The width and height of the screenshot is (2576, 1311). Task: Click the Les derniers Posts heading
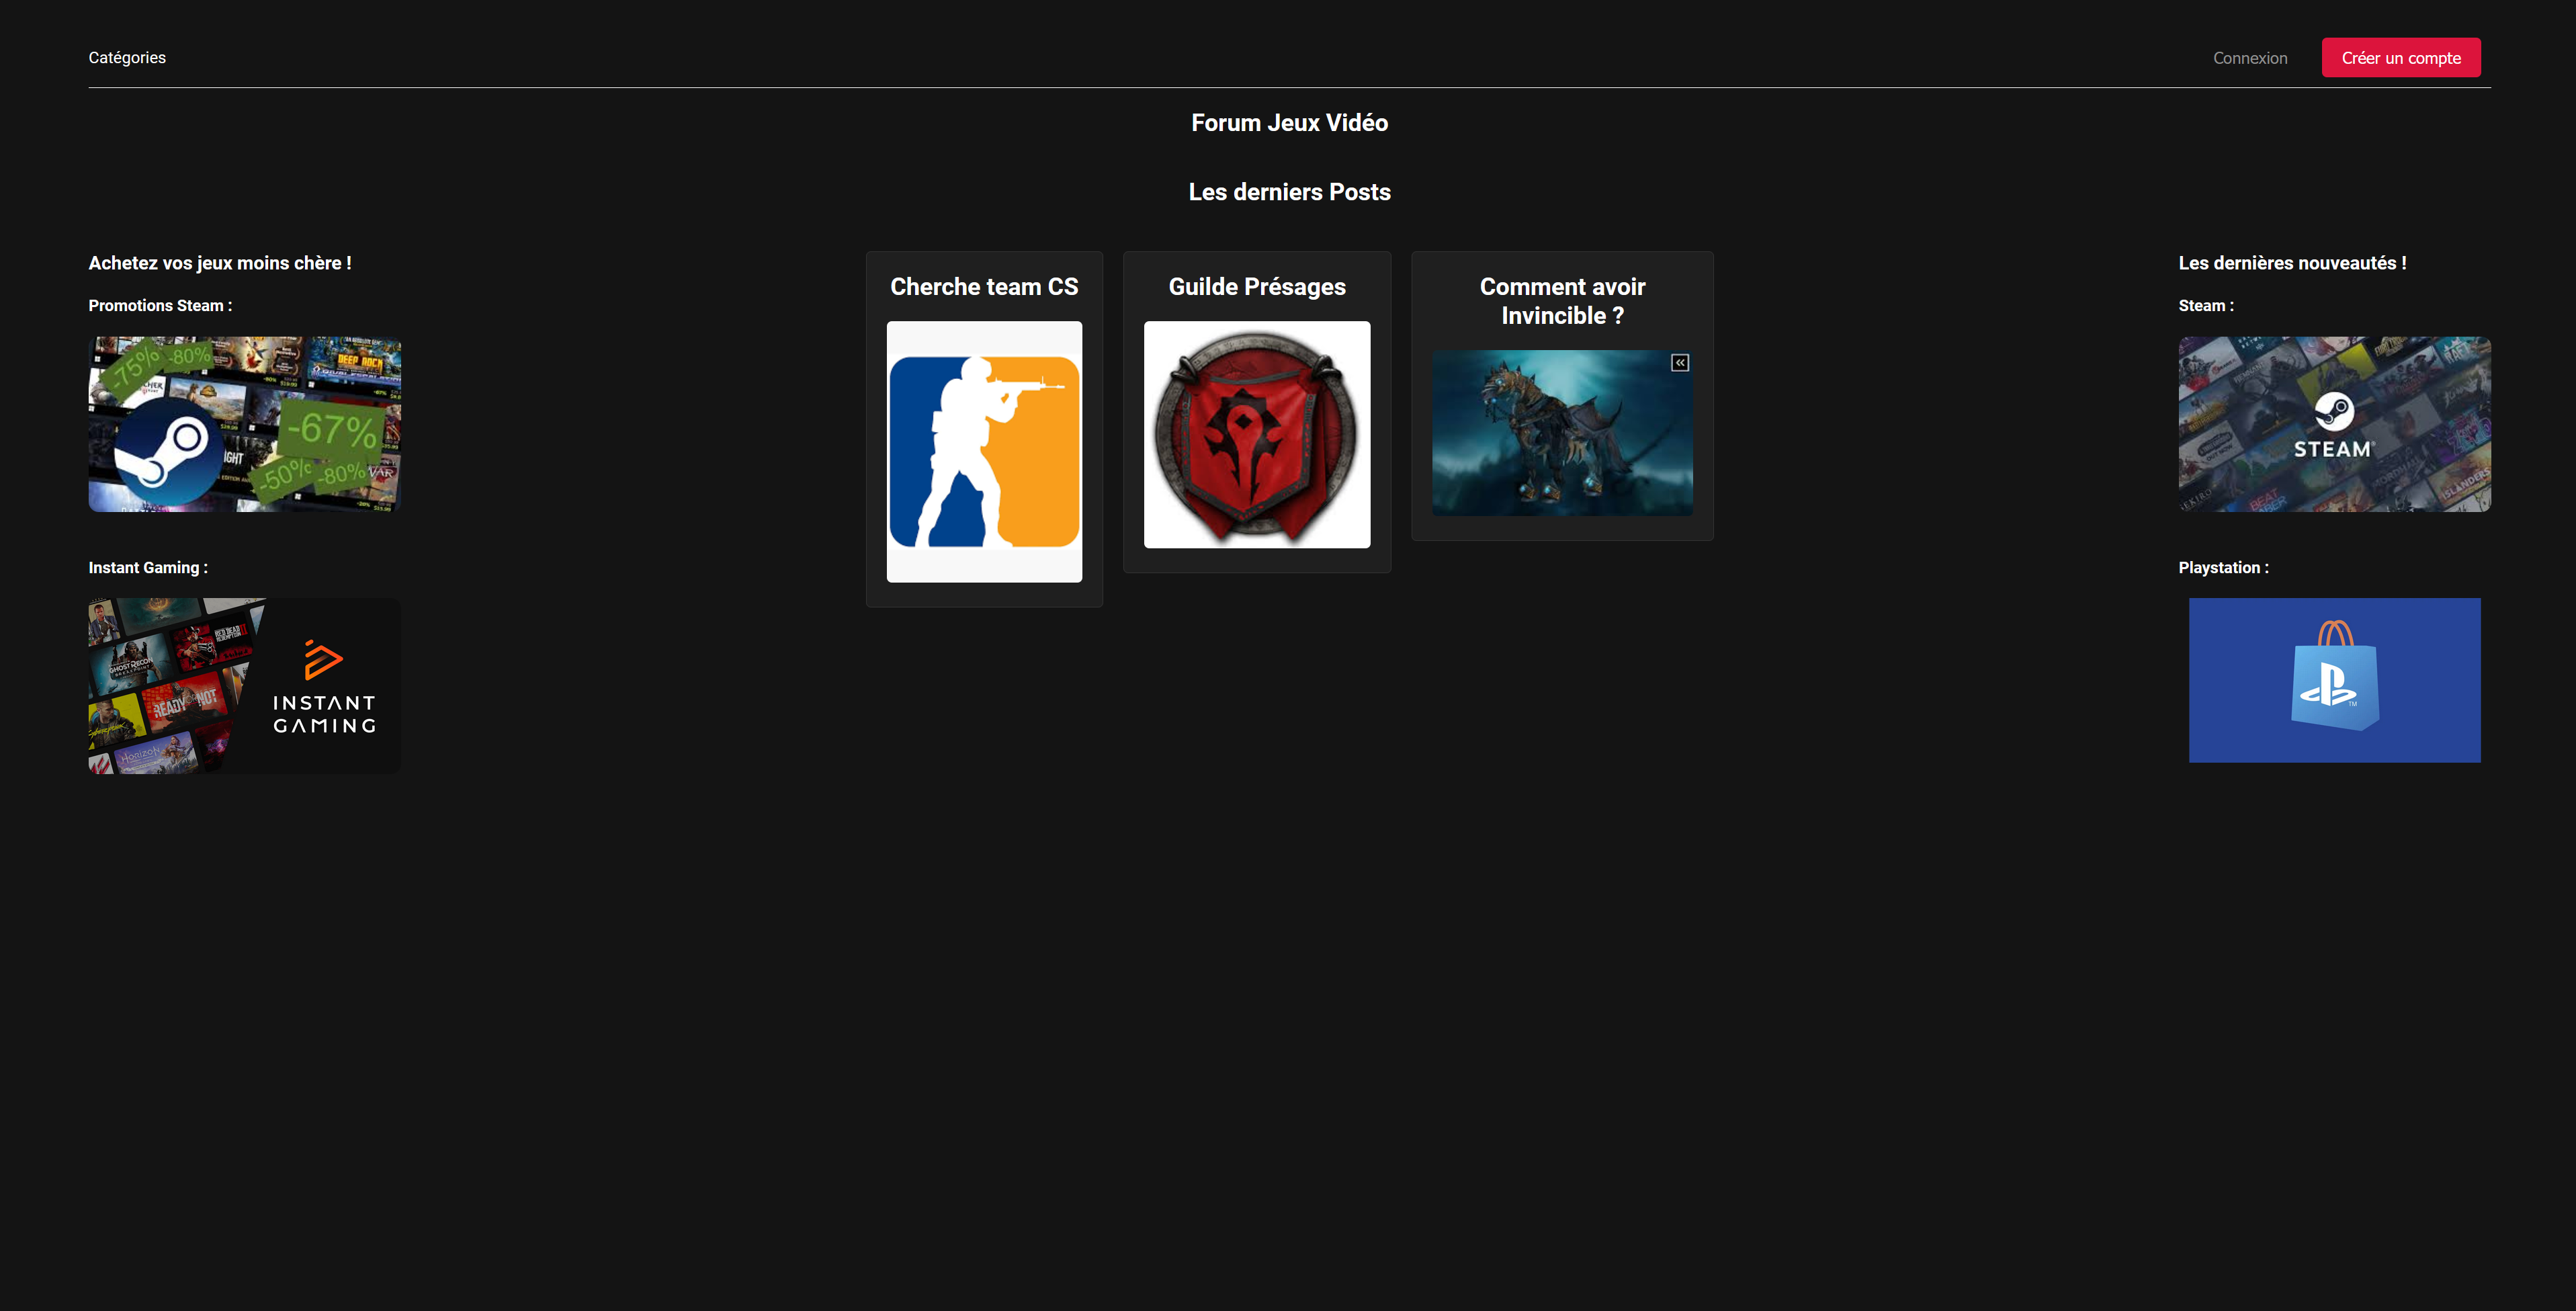(x=1288, y=192)
